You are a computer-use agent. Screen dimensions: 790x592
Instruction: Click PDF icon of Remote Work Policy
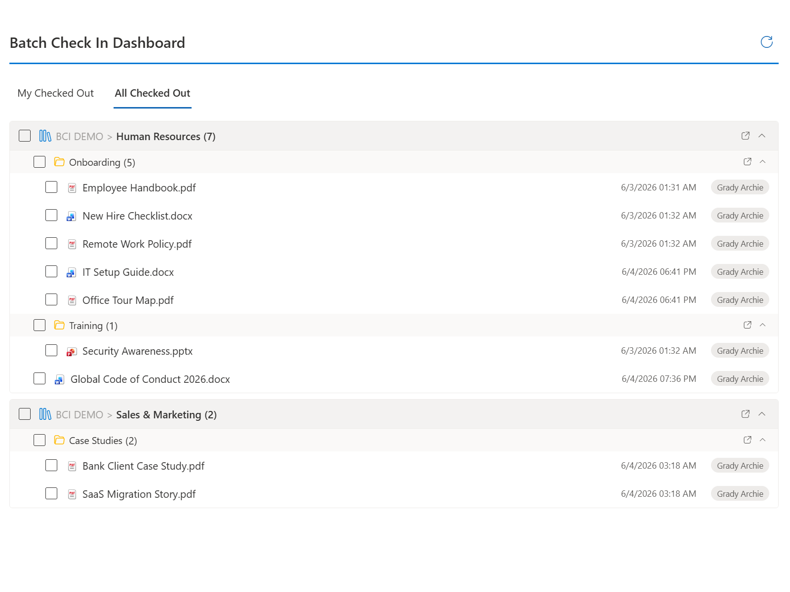72,244
